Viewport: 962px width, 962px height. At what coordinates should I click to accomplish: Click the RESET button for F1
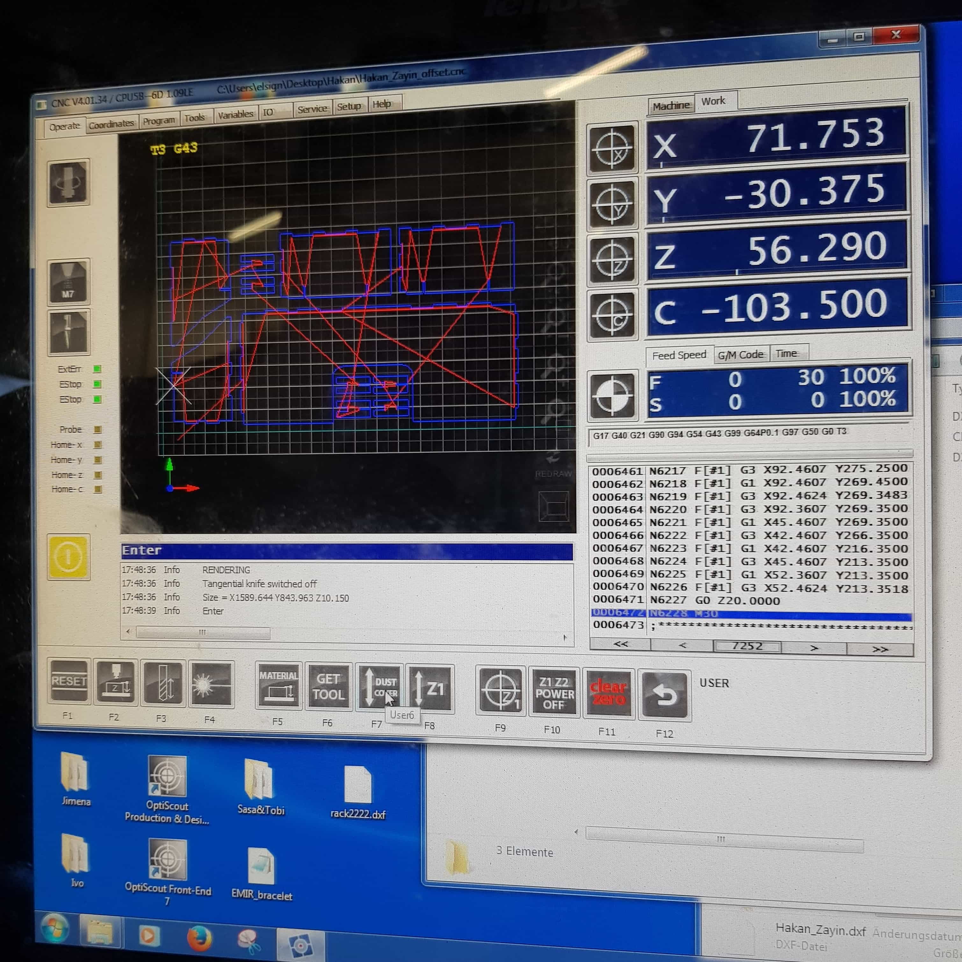tap(69, 681)
